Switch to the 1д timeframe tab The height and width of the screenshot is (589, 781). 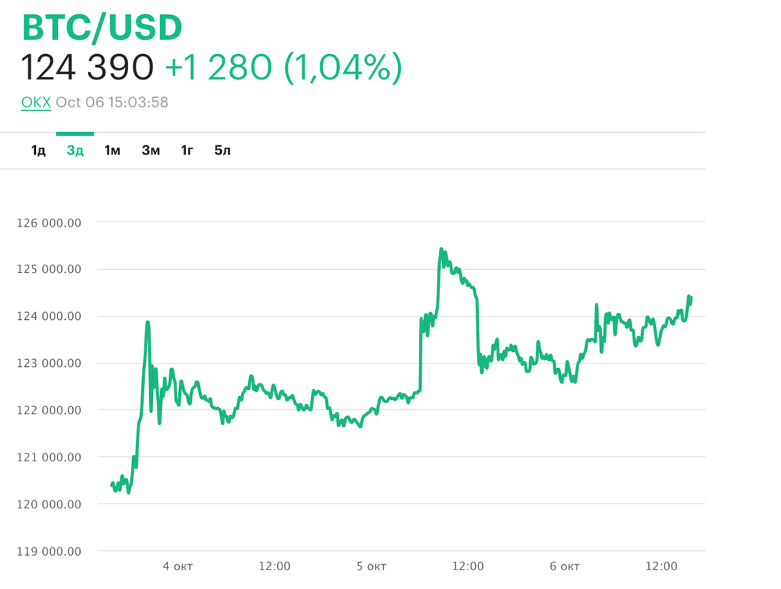pos(38,151)
